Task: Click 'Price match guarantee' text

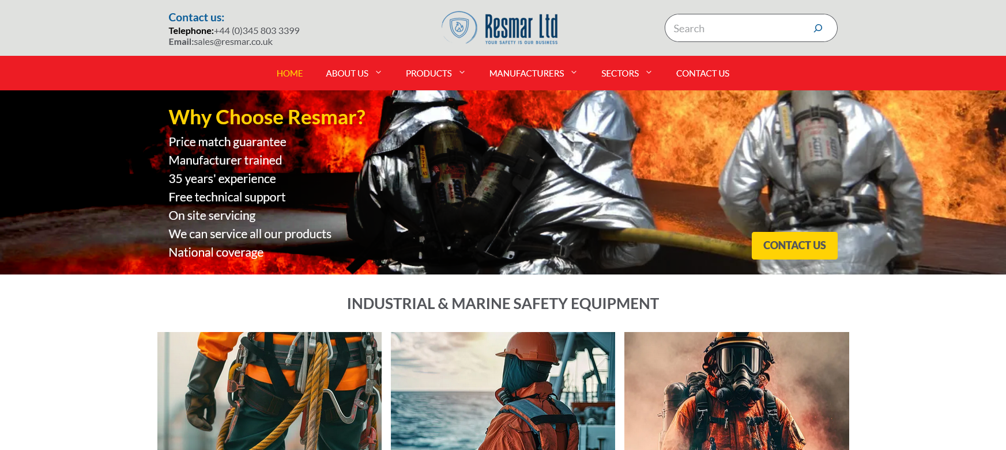Action: [x=227, y=142]
